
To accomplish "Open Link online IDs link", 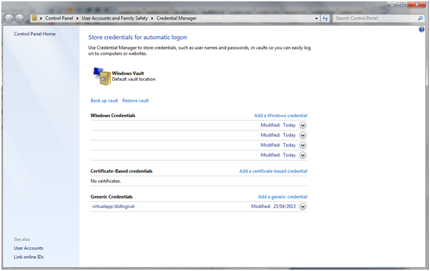I will point(29,257).
